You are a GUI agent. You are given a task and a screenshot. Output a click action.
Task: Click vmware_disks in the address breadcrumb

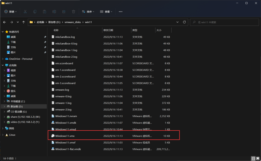pos(73,22)
